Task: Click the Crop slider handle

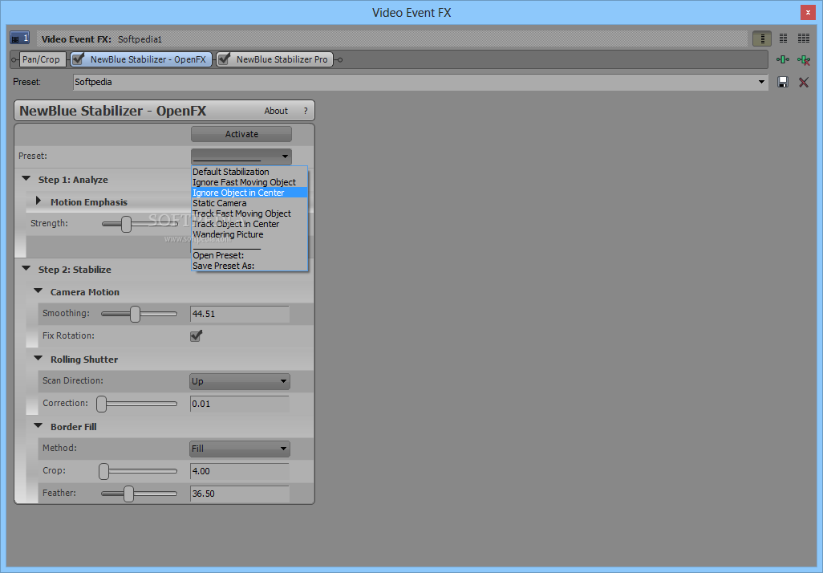Action: [x=104, y=471]
